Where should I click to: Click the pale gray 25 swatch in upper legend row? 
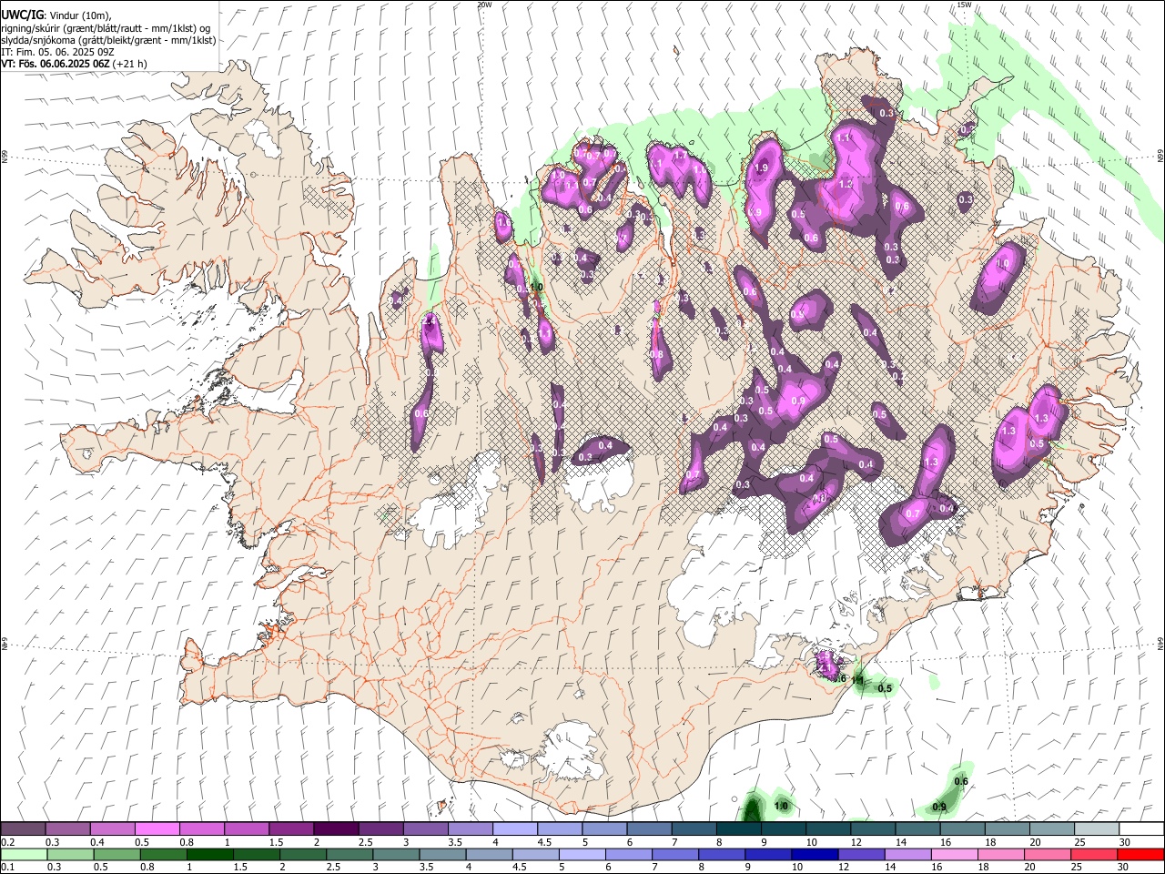coord(1096,828)
